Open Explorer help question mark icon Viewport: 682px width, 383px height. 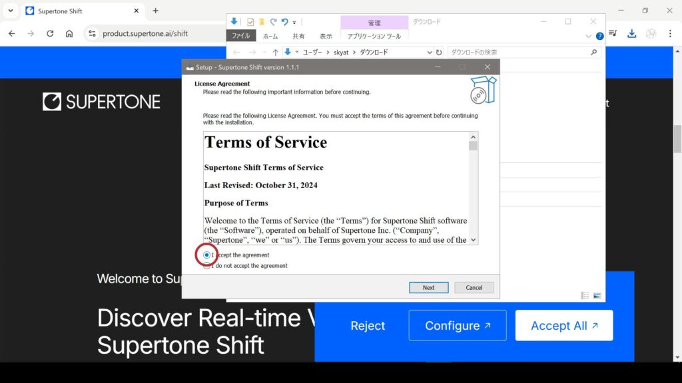pos(599,37)
